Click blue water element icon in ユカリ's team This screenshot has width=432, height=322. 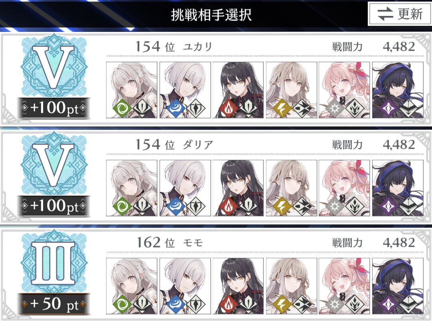tap(175, 108)
